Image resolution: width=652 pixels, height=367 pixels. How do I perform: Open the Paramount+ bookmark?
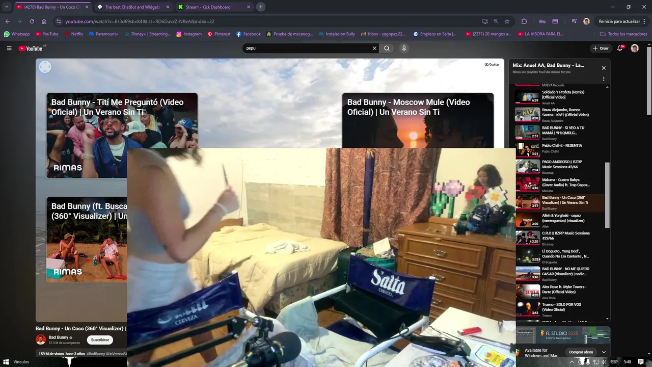coord(103,34)
